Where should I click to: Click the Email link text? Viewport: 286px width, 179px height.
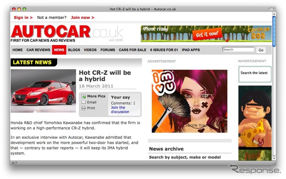(92, 102)
